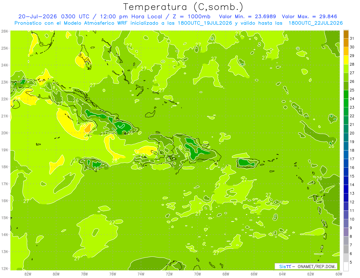Click the 14N latitude axis label
Image resolution: width=360 pixels, height=278 pixels.
pyautogui.click(x=4, y=235)
